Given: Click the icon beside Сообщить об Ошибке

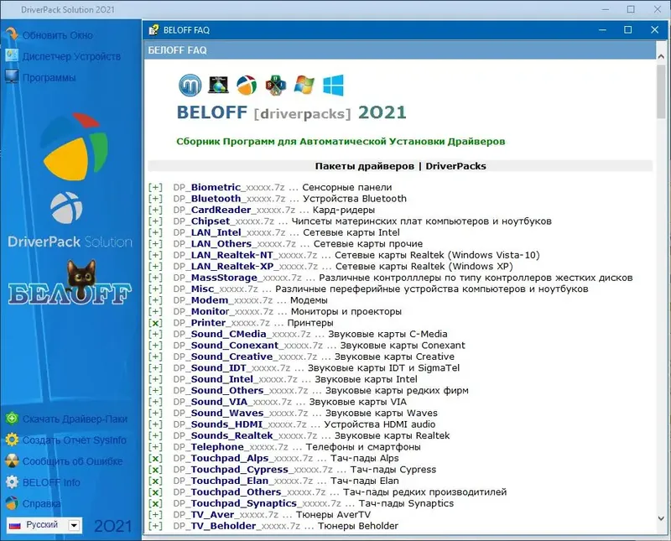Looking at the screenshot, I should click(12, 461).
